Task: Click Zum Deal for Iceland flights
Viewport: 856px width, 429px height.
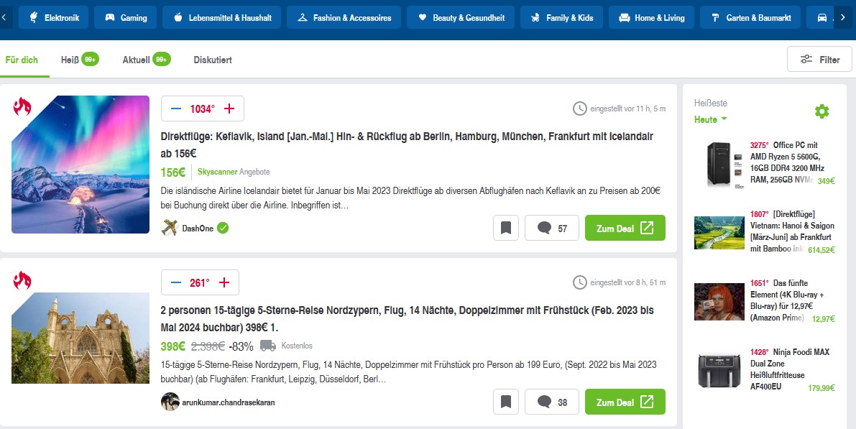Action: pos(625,228)
